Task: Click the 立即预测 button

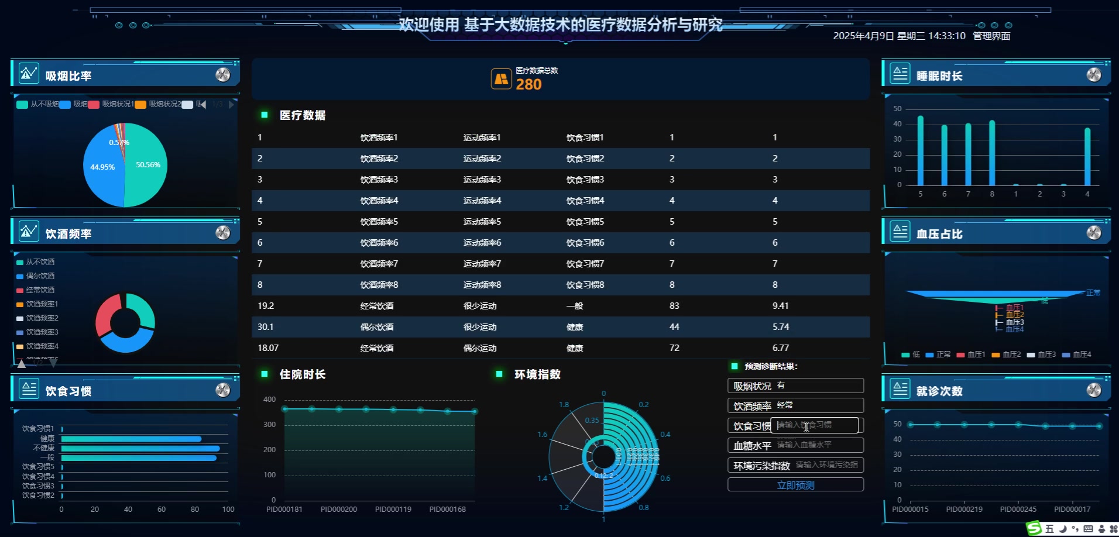Action: coord(795,485)
